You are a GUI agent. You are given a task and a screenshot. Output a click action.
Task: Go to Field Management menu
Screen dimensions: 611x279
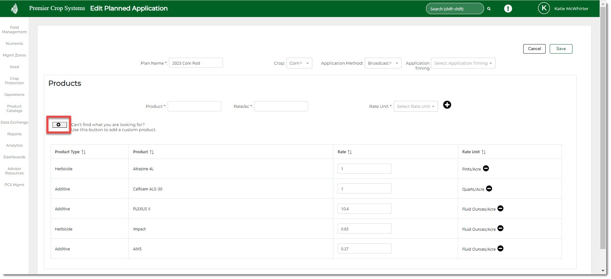[14, 30]
